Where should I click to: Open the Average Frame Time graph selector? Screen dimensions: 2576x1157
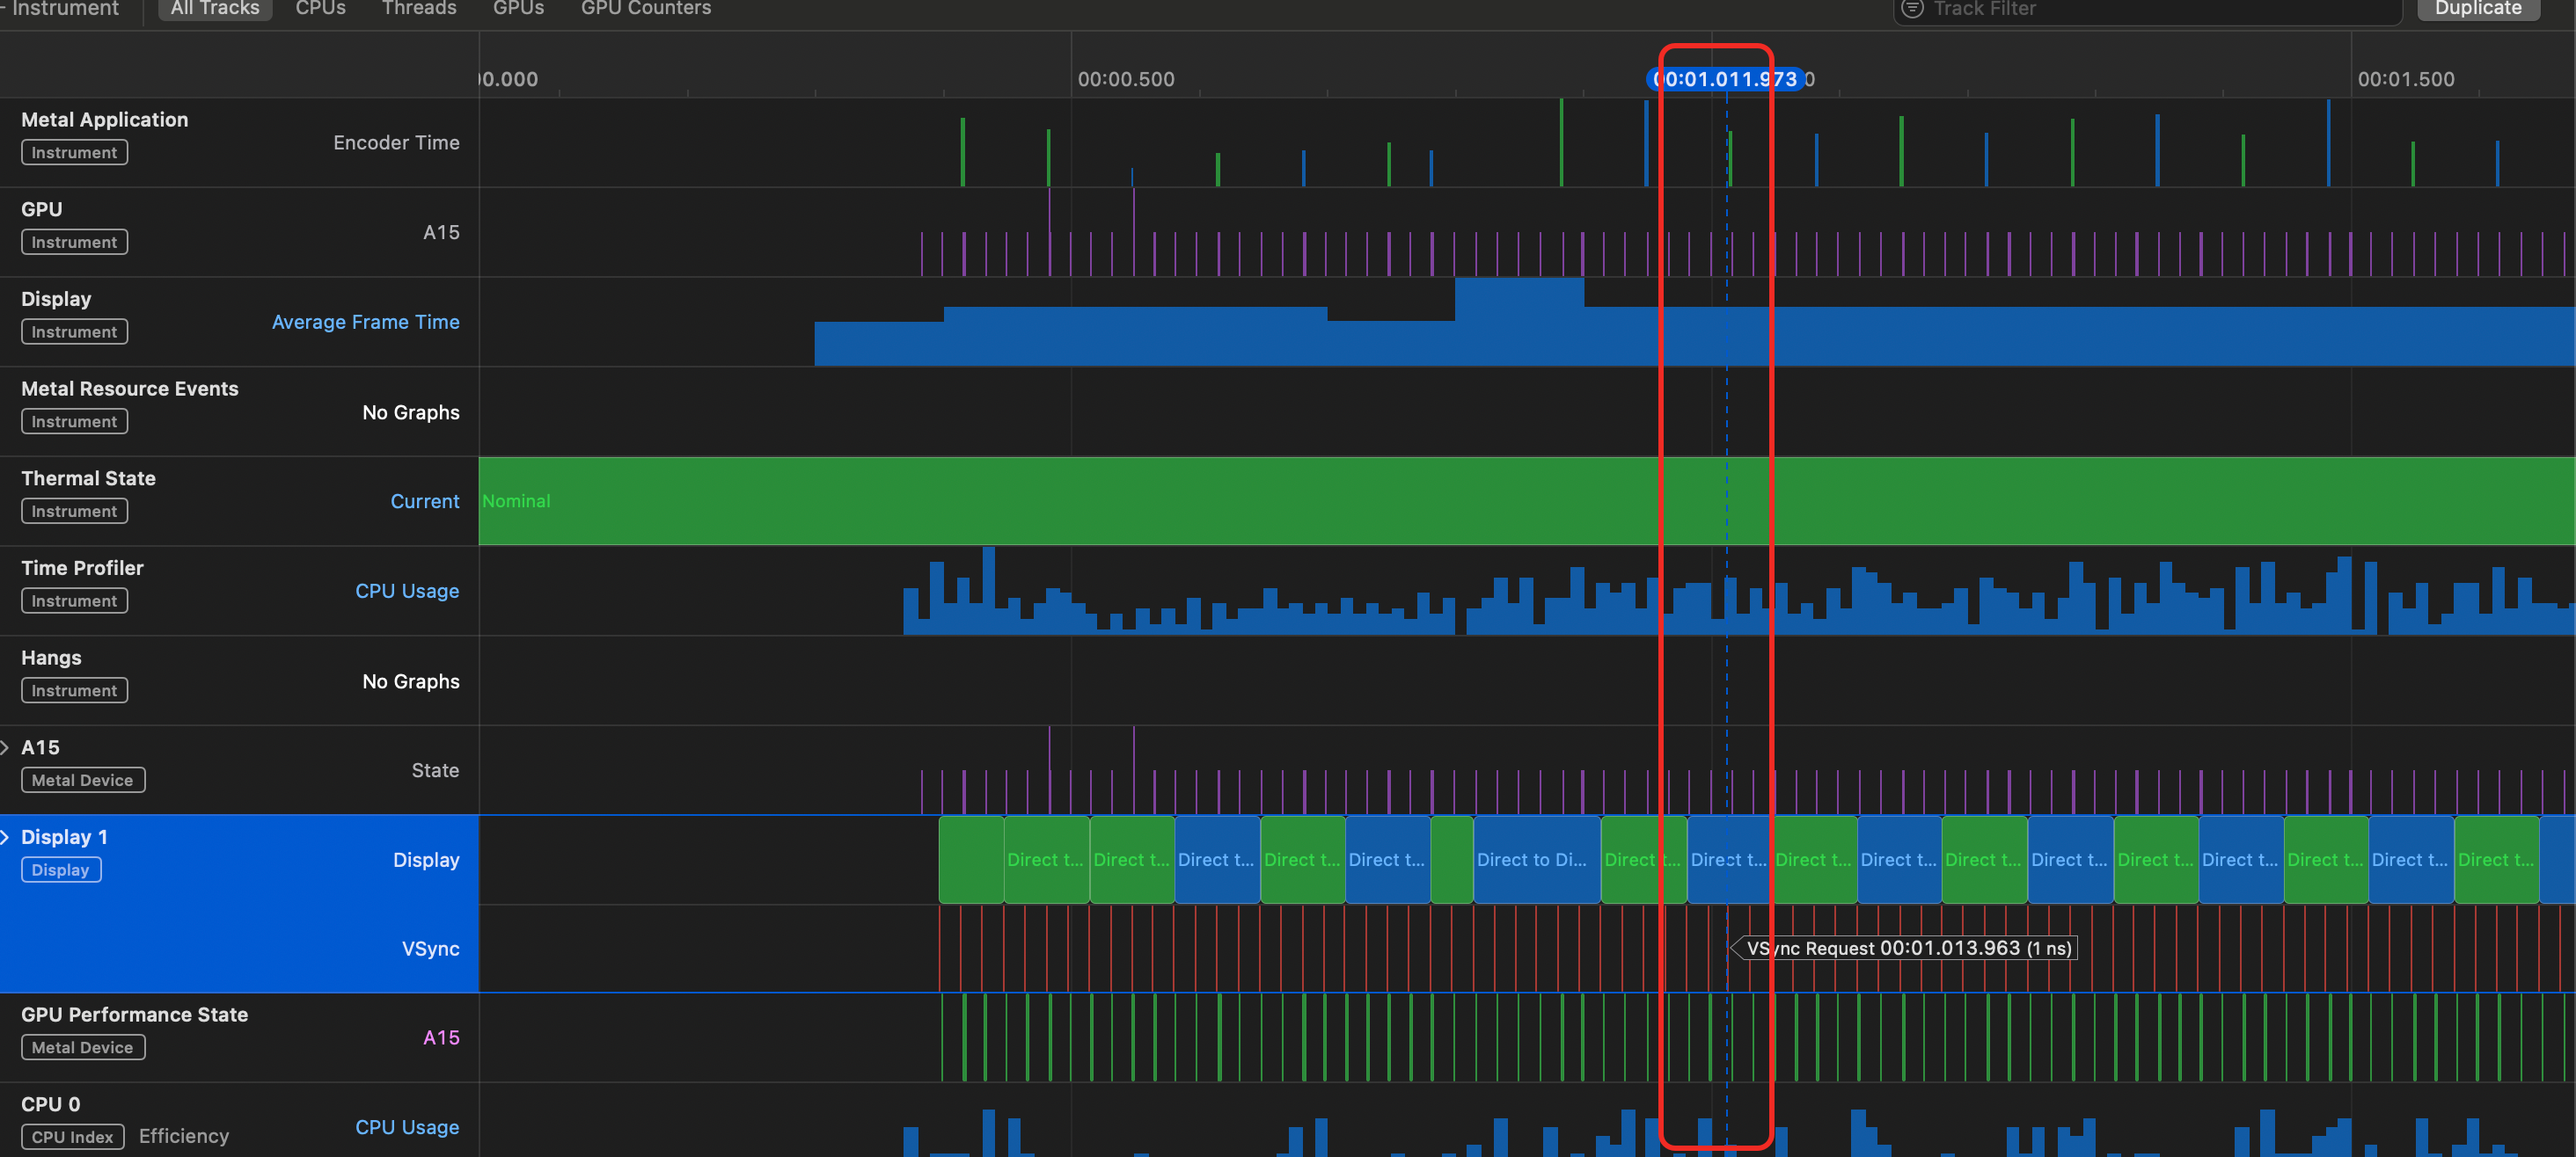click(x=365, y=322)
